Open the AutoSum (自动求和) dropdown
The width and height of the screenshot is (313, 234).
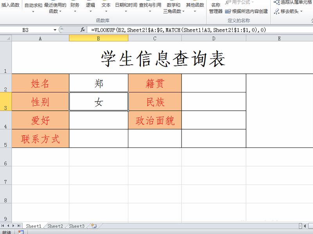pyautogui.click(x=33, y=8)
